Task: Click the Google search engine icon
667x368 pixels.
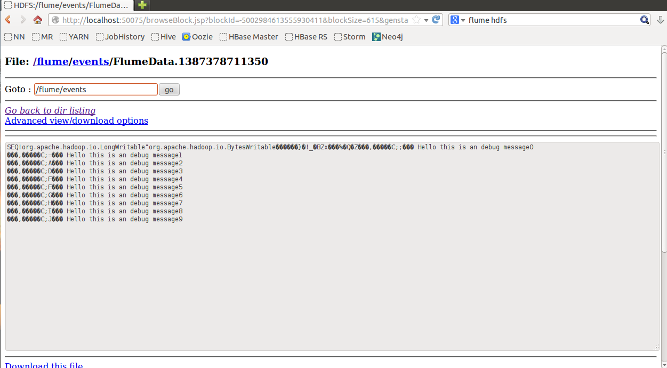Action: click(x=454, y=20)
